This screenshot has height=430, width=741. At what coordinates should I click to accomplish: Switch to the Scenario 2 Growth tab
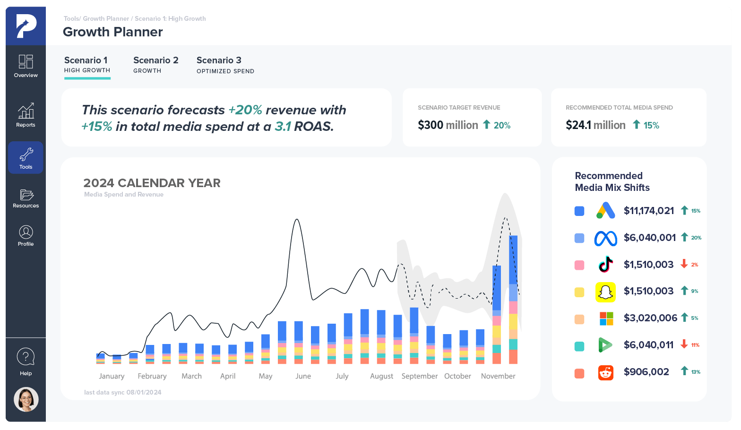point(155,65)
